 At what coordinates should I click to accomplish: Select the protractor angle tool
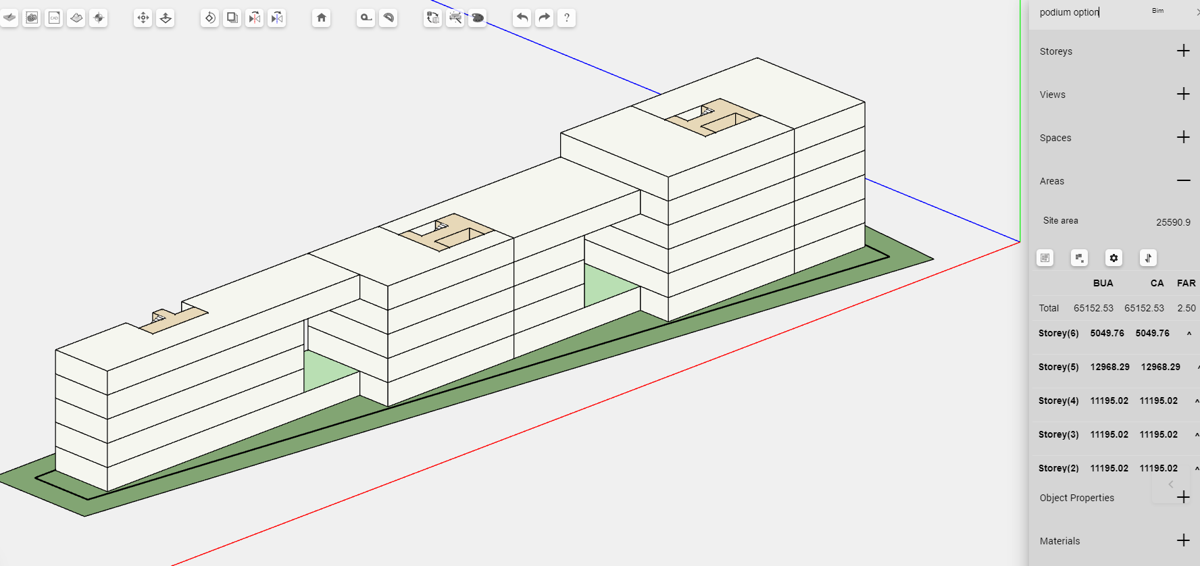(389, 18)
